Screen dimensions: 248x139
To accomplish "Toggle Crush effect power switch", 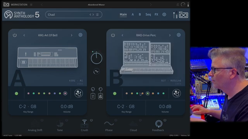I will coord(91,120).
